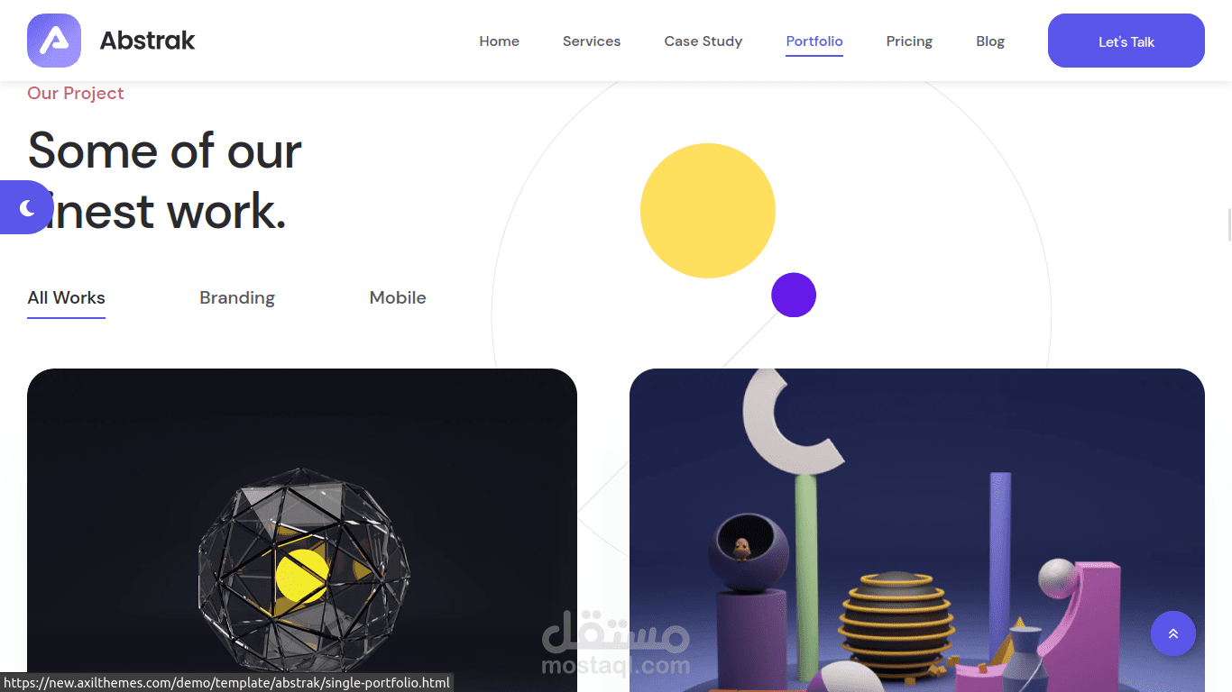This screenshot has width=1232, height=692.
Task: Filter projects by Mobile
Action: (398, 298)
